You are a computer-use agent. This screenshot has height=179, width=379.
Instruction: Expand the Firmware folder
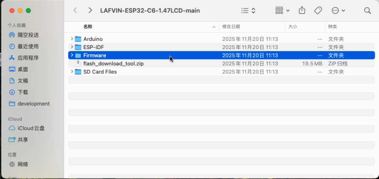click(72, 55)
